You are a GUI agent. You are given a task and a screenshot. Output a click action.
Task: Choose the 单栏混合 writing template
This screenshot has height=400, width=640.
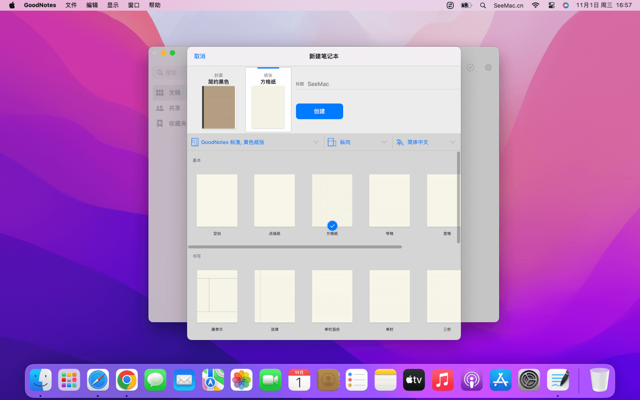click(332, 300)
